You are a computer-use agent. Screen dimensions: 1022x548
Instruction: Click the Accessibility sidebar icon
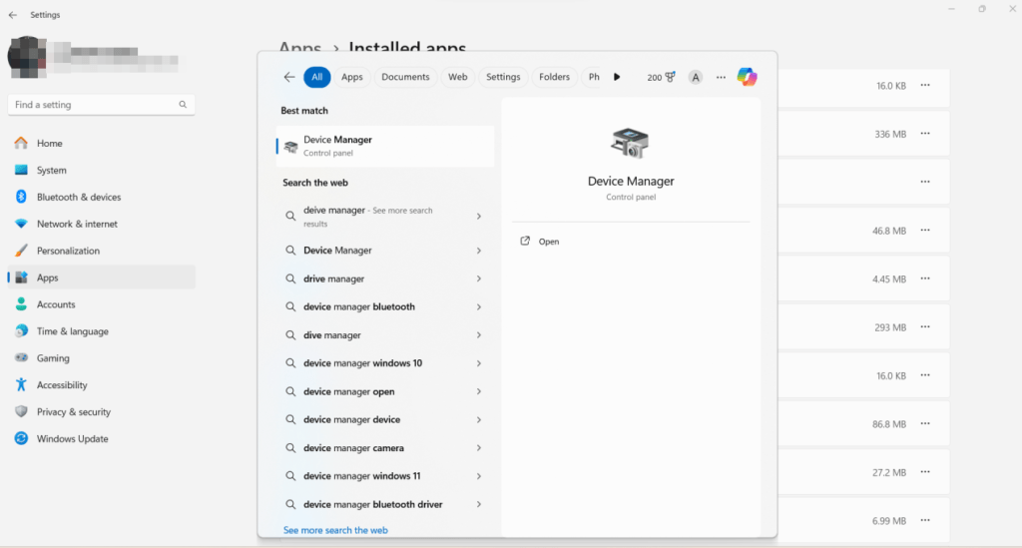coord(21,384)
